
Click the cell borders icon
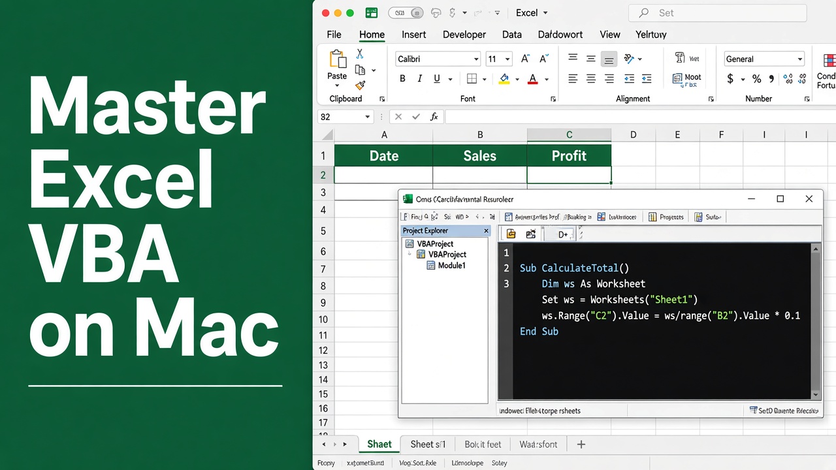pos(472,79)
